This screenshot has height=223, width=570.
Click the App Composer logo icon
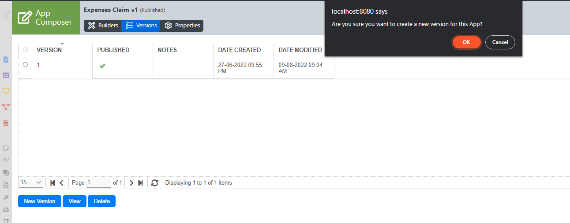25,18
